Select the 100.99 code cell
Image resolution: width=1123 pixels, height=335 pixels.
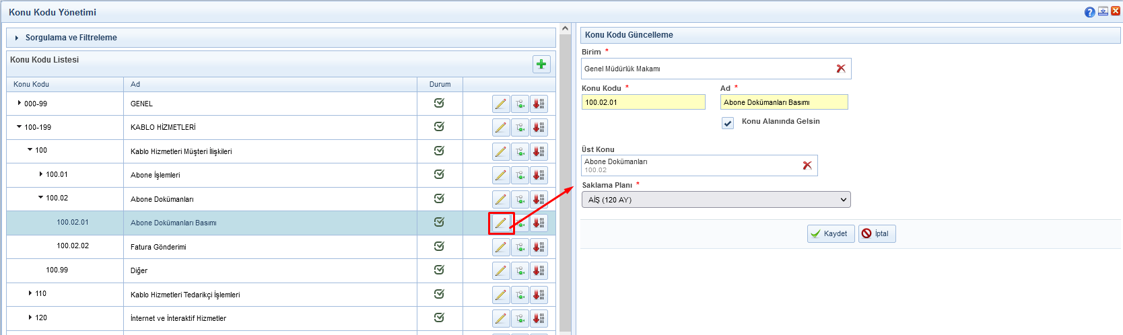pyautogui.click(x=65, y=270)
